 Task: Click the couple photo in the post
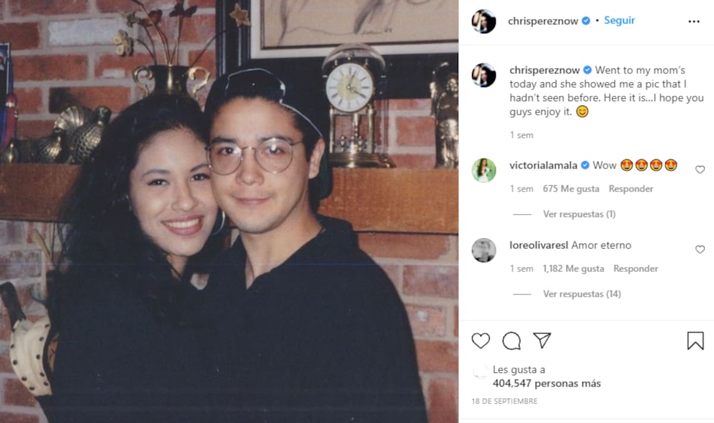(x=229, y=211)
